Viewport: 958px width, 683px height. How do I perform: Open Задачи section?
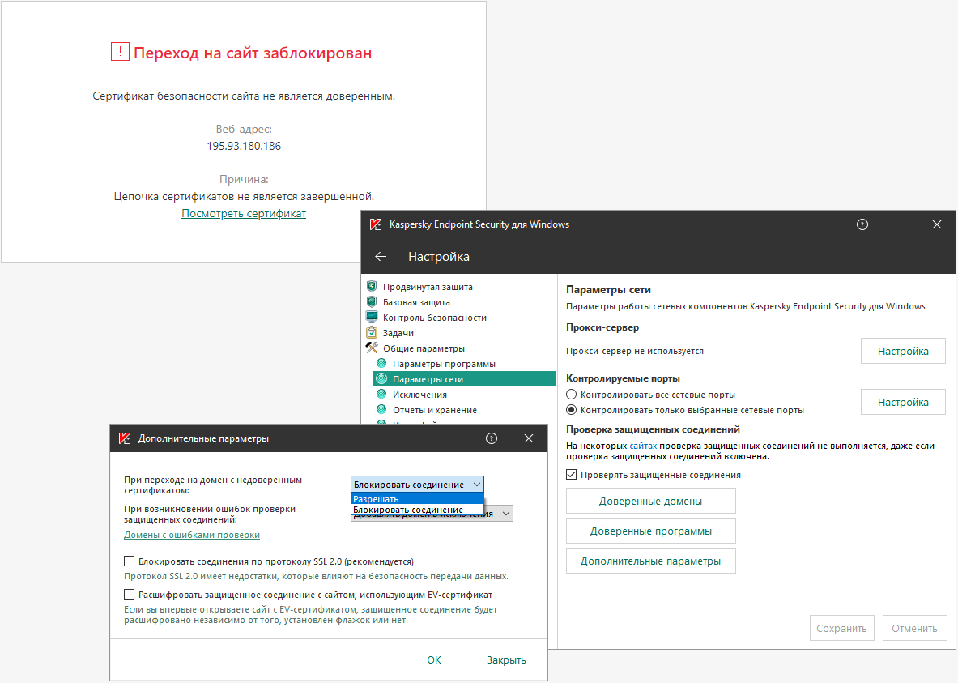[398, 333]
